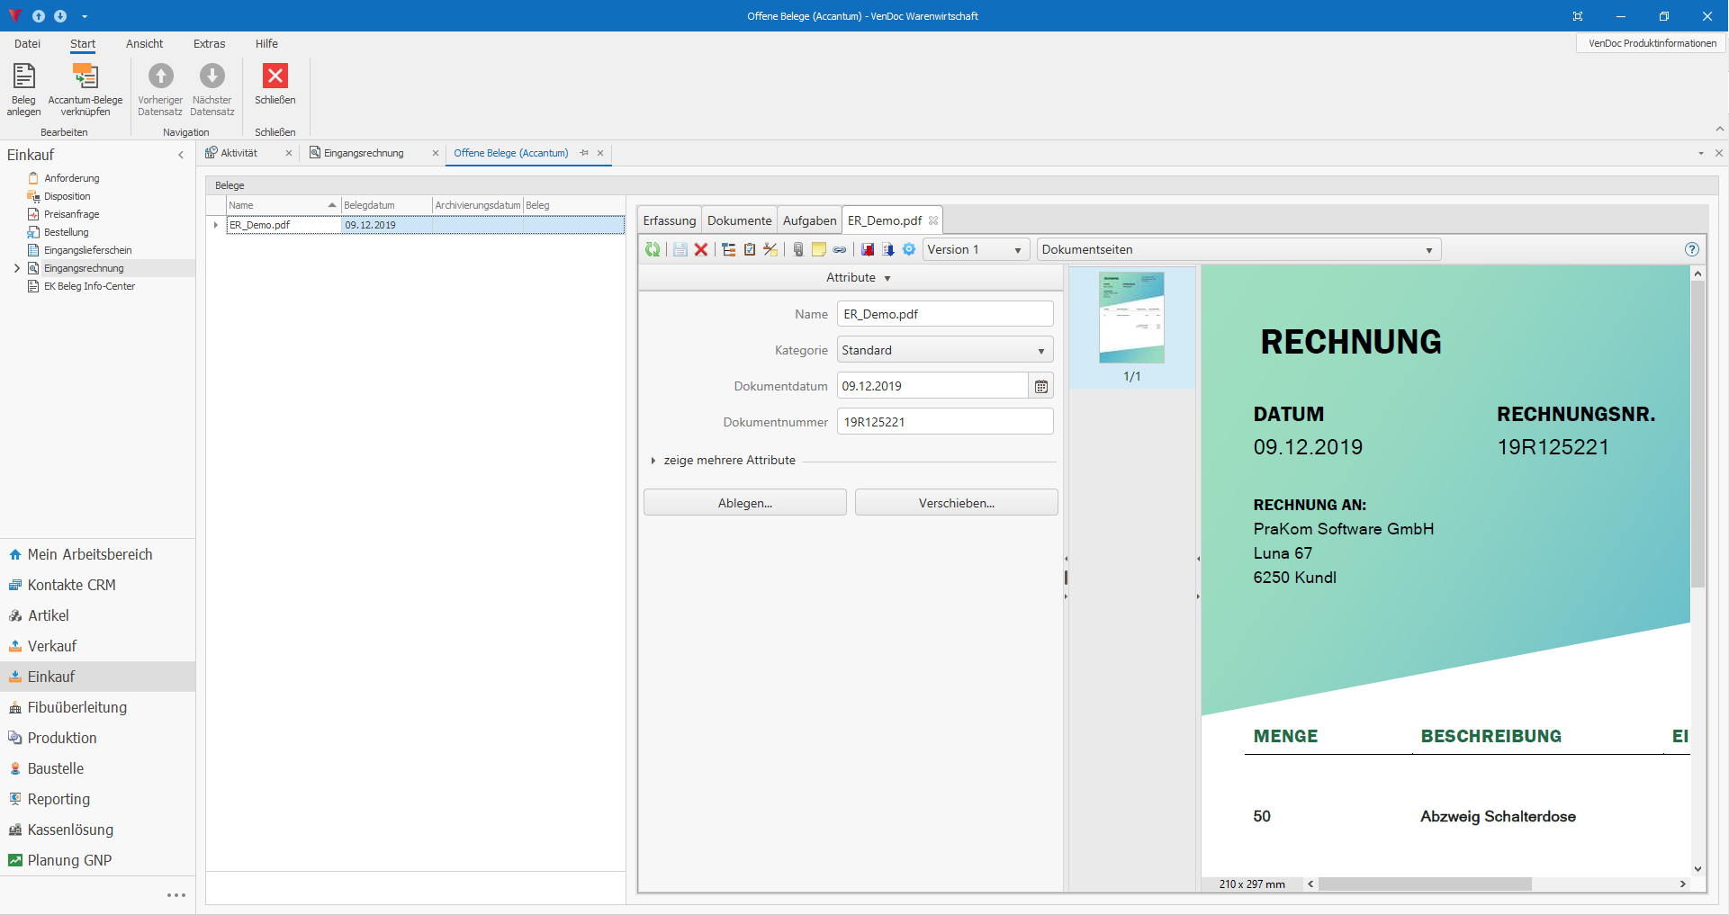Image resolution: width=1729 pixels, height=915 pixels.
Task: Click the horizontal scrollbar of document preview
Action: pos(1424,884)
